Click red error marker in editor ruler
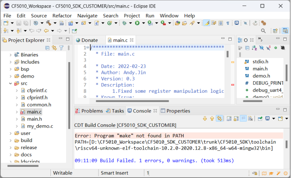291x178 pixels. (232, 85)
